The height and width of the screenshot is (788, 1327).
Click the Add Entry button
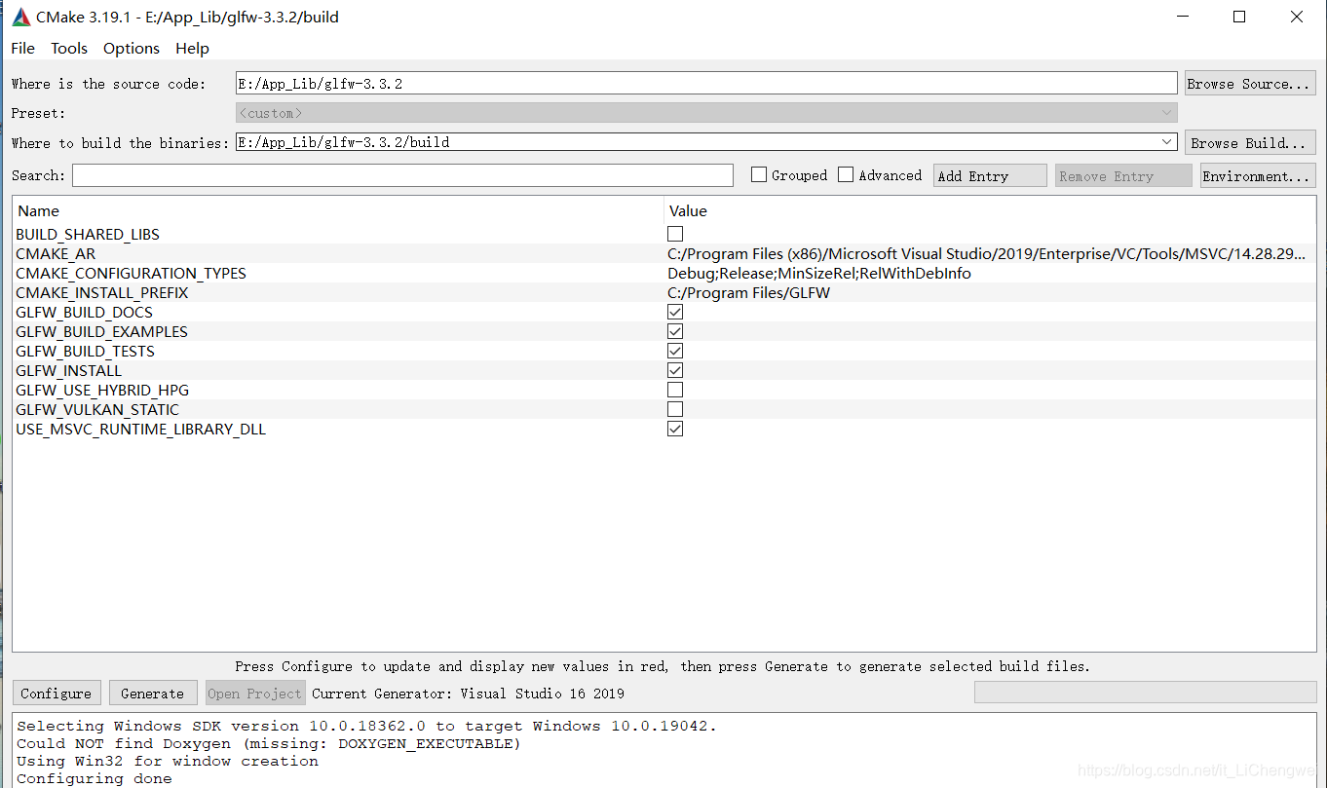coord(990,176)
